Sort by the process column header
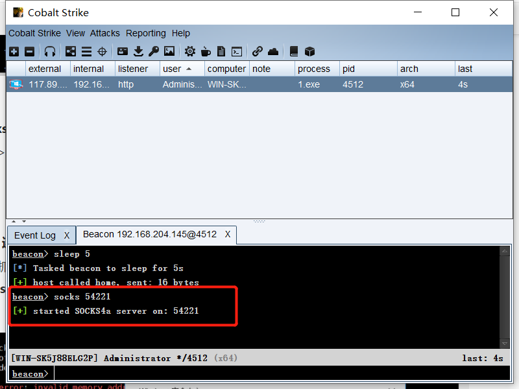519x389 pixels. coord(317,69)
